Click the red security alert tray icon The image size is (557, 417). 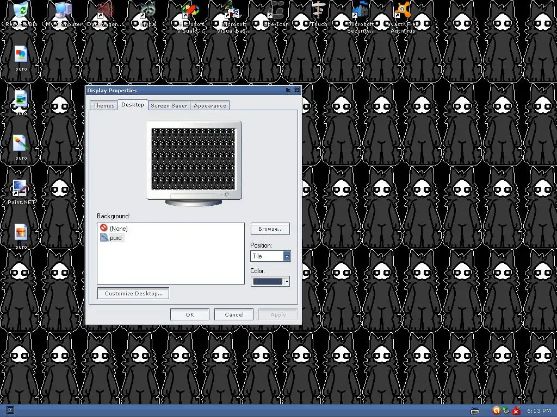tap(516, 410)
